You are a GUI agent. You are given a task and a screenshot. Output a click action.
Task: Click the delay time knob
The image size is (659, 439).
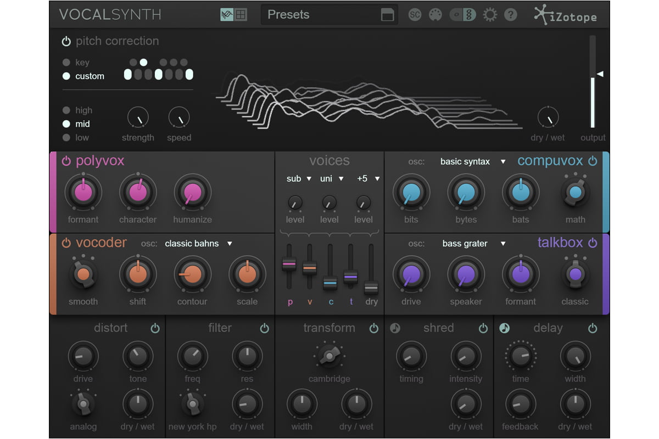click(x=520, y=356)
